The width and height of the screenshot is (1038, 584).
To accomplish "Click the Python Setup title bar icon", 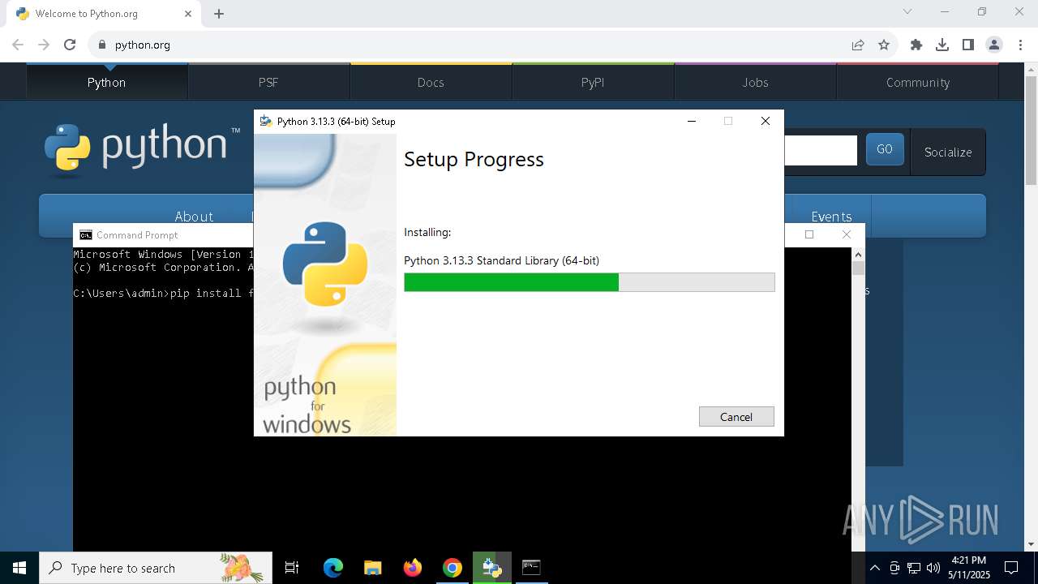I will click(x=265, y=121).
